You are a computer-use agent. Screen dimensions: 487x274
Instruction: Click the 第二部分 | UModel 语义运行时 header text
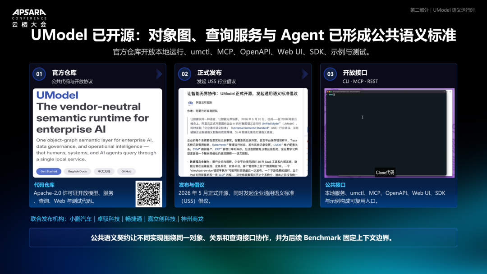[442, 10]
